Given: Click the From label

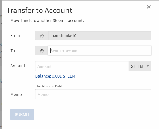Looking at the screenshot, I should point(15,35).
